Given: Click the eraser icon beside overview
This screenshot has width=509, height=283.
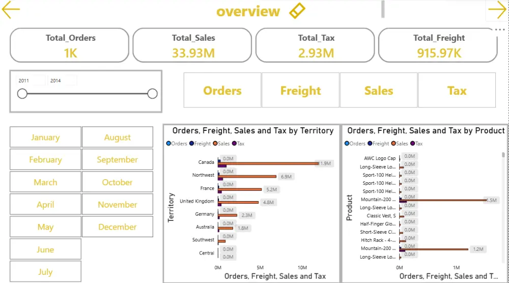Looking at the screenshot, I should [x=297, y=11].
